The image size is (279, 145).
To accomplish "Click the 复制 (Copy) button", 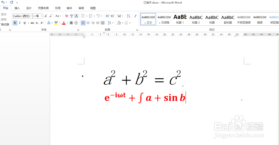I will [3, 19].
